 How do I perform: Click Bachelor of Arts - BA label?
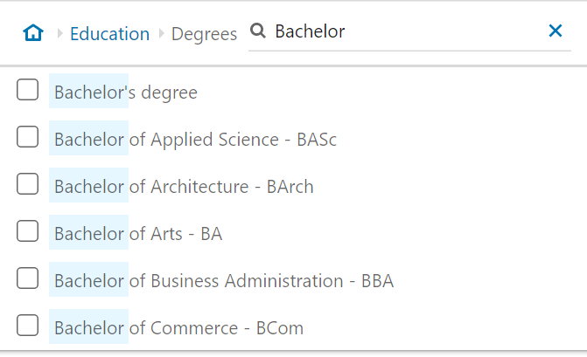coord(138,233)
